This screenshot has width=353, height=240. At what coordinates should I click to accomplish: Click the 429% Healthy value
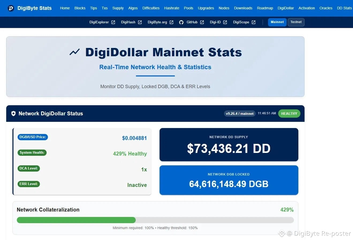pyautogui.click(x=130, y=154)
